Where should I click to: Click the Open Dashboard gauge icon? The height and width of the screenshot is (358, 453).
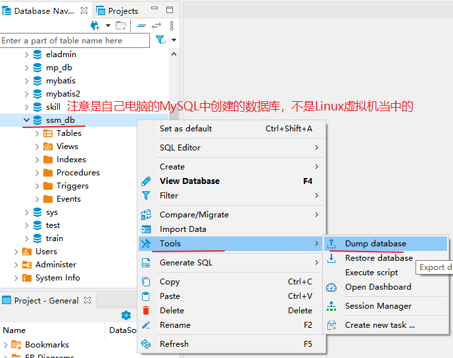pos(331,287)
